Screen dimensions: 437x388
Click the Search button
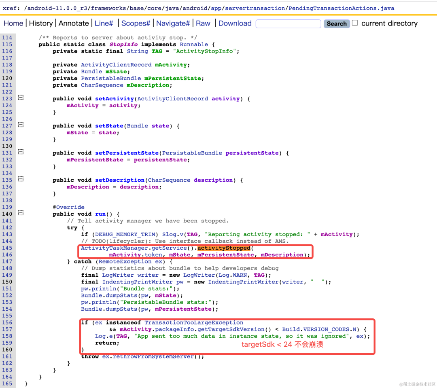tap(337, 24)
